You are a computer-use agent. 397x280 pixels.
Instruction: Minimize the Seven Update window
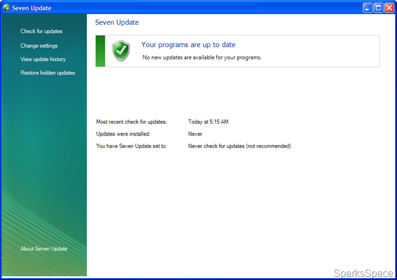(x=367, y=8)
